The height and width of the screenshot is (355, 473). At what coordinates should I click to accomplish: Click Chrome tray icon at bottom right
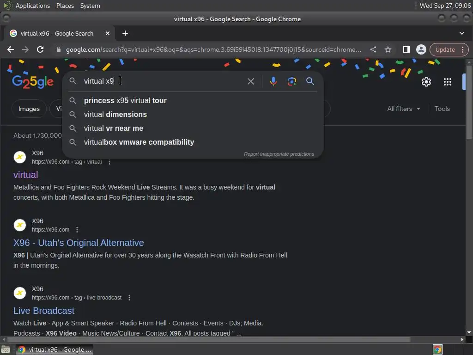click(437, 349)
